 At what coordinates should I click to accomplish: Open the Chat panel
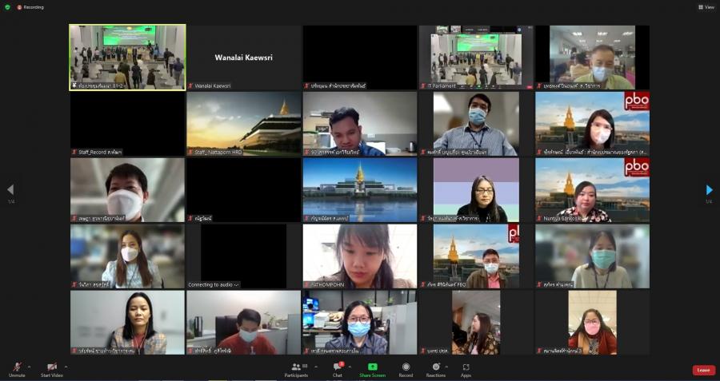point(338,368)
